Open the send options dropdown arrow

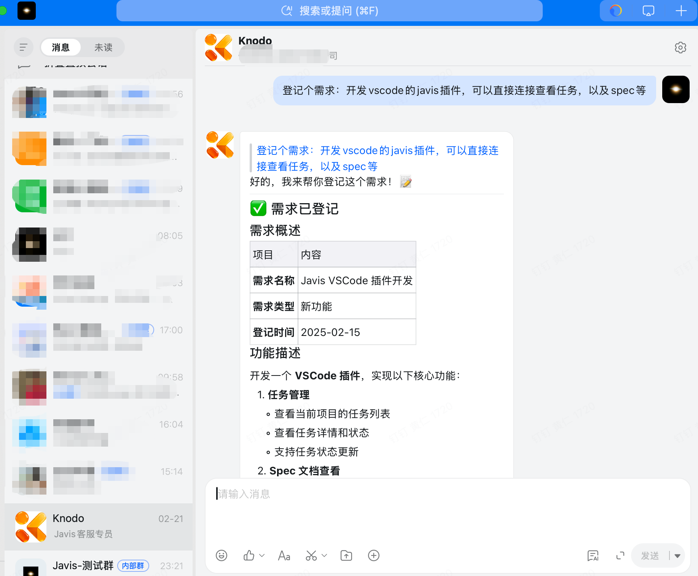click(x=677, y=555)
